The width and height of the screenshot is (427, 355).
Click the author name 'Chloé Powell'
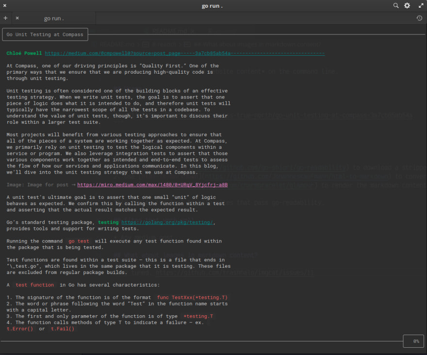coord(24,53)
